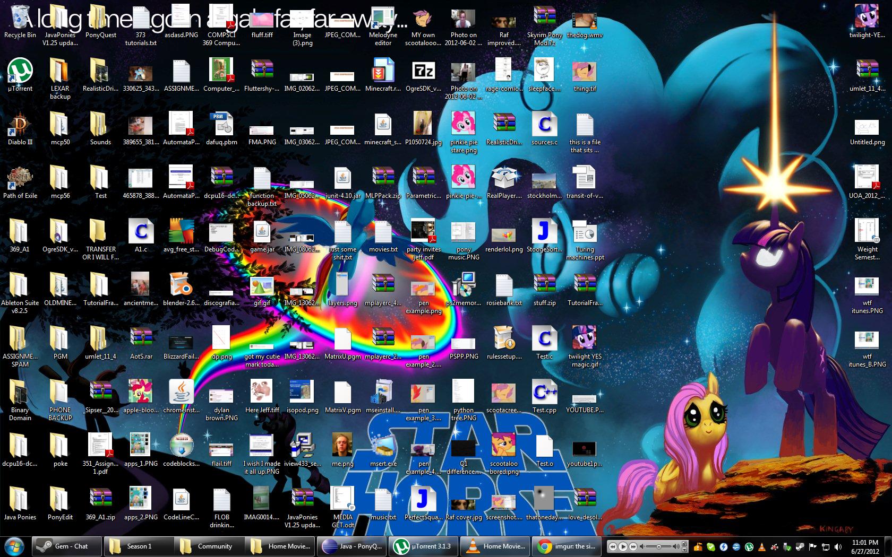
Task: Open Steam icon in system tray
Action: [800, 547]
